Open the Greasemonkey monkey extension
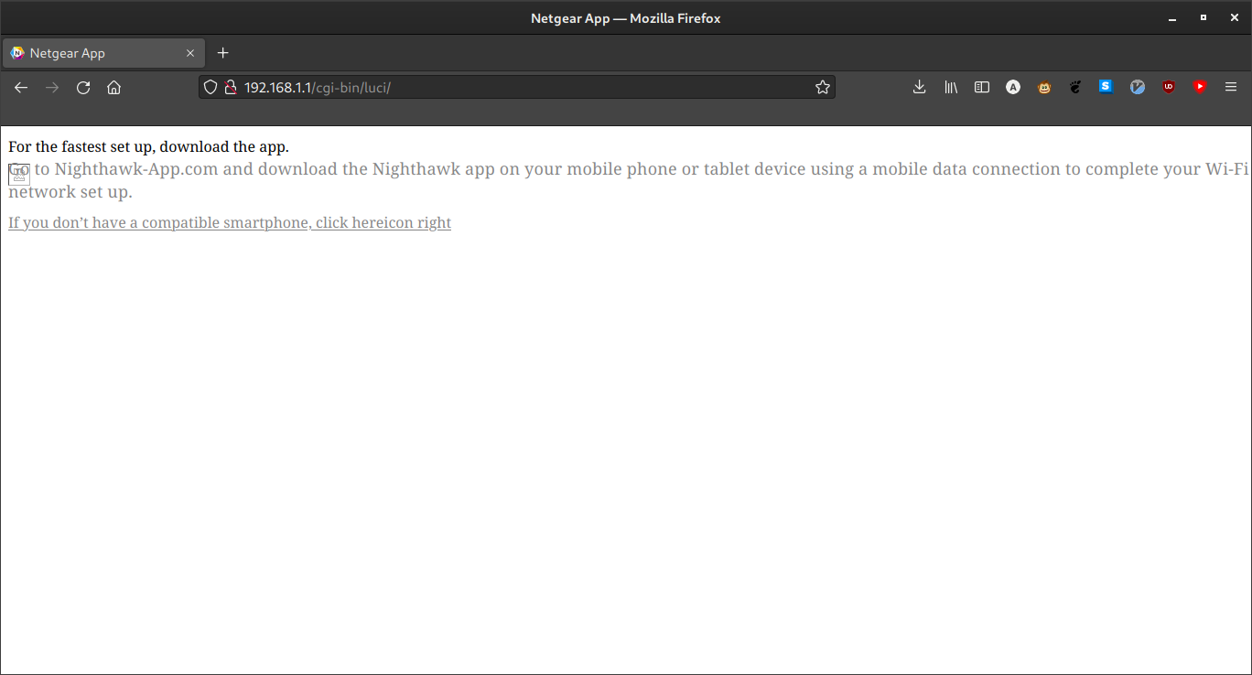1252x675 pixels. click(1044, 88)
